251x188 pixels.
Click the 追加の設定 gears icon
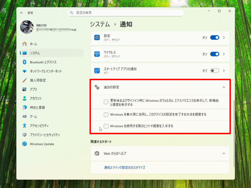click(97, 87)
